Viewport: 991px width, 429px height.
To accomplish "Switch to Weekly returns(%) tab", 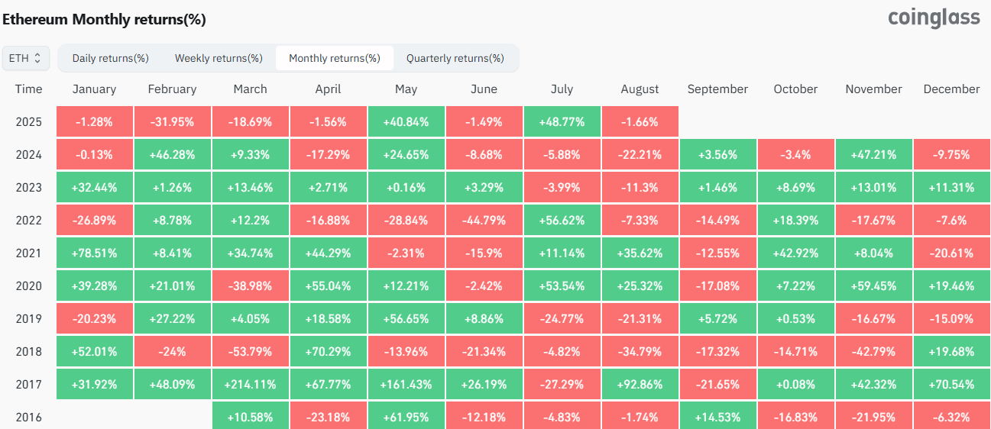I will pyautogui.click(x=219, y=58).
